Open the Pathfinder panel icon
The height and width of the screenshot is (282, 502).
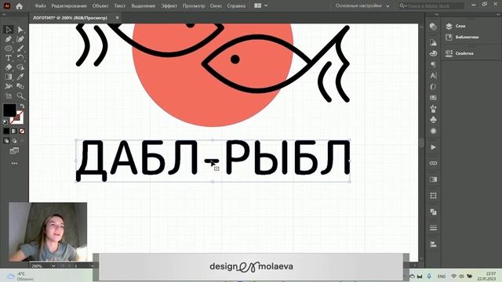coord(433,212)
